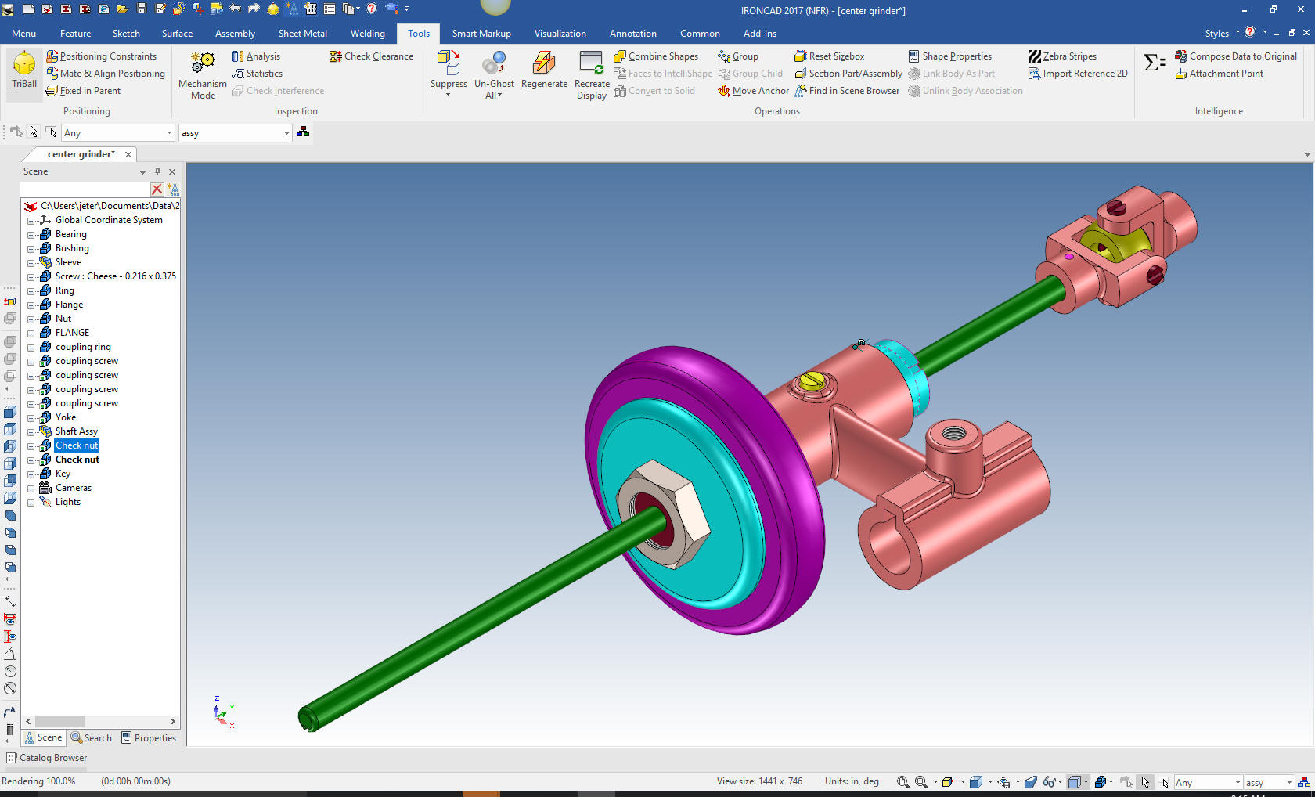Screen dimensions: 1315x797
Task: Switch to the Sheet Metal ribbon tab
Action: [302, 34]
